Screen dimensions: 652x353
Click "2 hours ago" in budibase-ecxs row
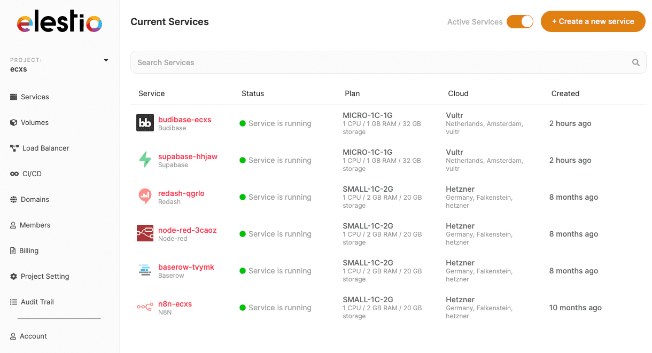[570, 123]
